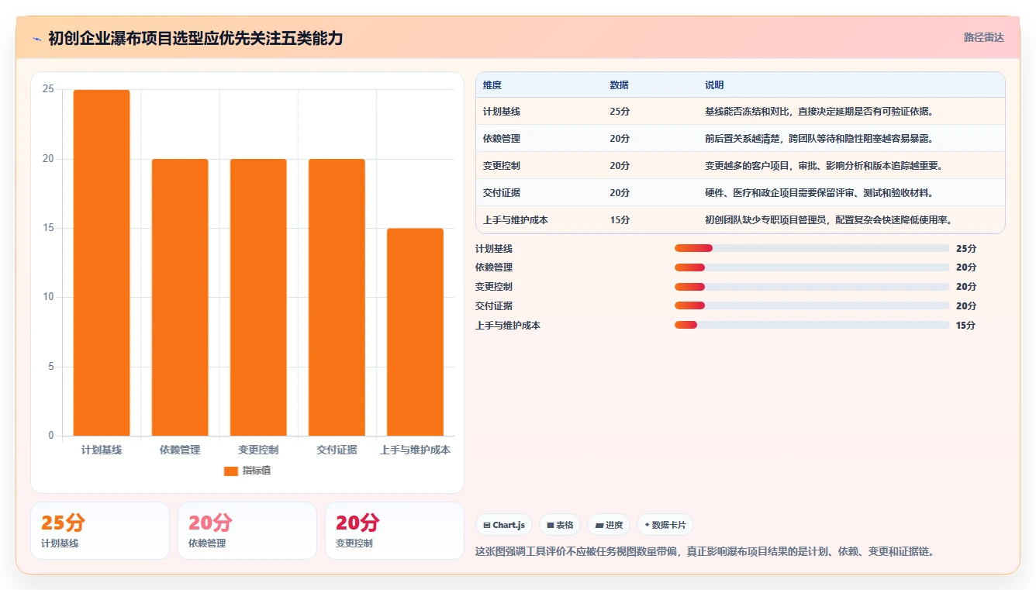Screen dimensions: 1036x590
Task: Click the 15分 value in the table
Action: (620, 220)
